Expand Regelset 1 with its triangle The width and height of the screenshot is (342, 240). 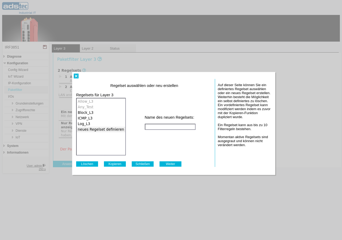60,77
